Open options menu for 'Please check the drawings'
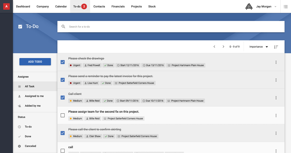 [x=276, y=62]
